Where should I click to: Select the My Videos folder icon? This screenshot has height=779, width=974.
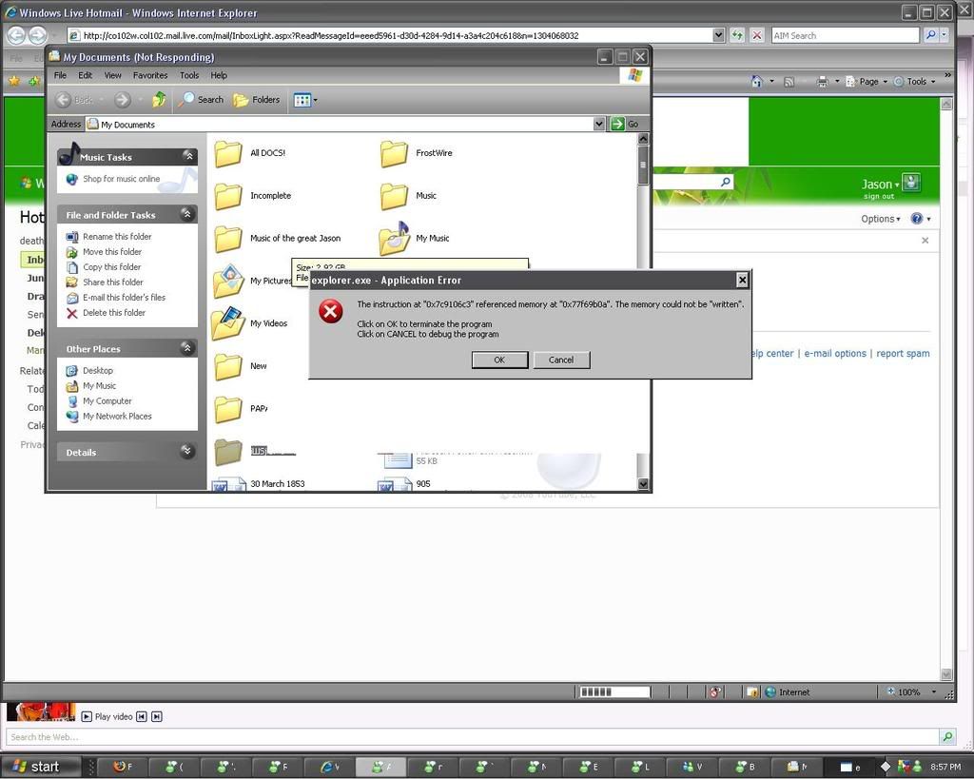point(228,323)
